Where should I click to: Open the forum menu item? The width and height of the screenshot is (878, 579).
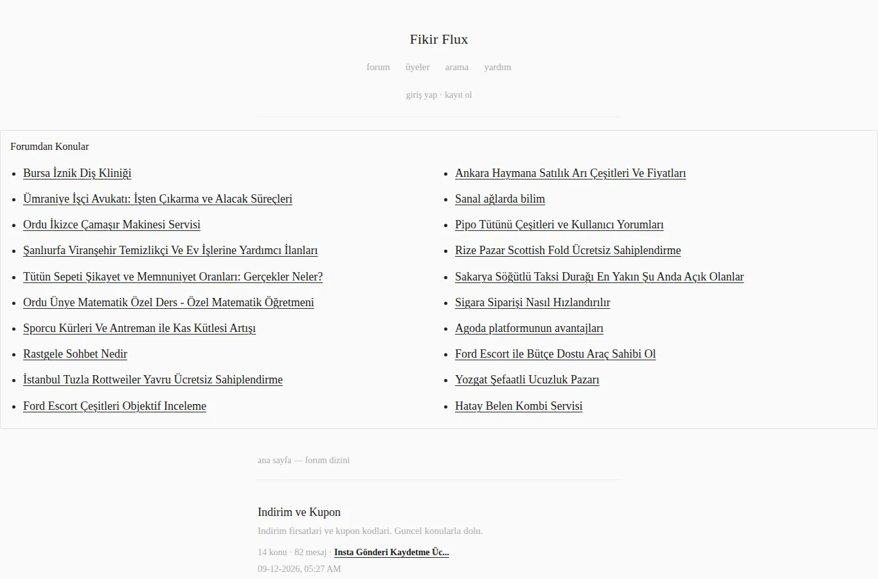378,67
